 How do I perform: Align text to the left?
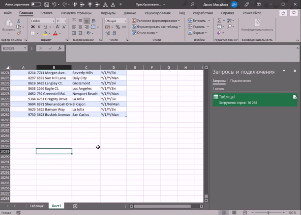[74, 27]
